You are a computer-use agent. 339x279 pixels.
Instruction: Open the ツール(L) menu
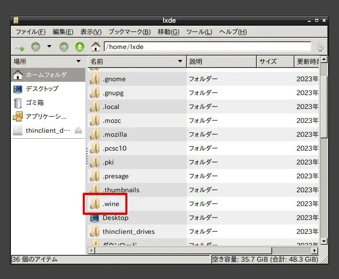[199, 32]
